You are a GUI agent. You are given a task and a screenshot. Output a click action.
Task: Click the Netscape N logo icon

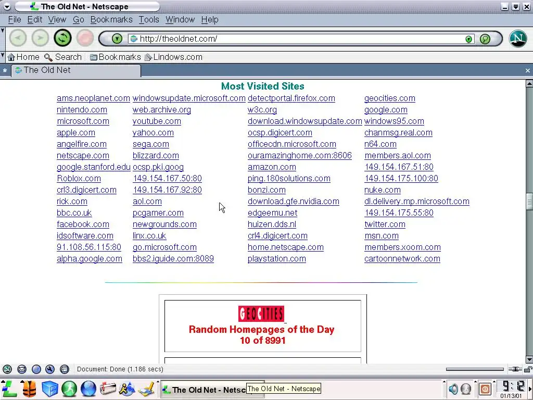tap(518, 38)
